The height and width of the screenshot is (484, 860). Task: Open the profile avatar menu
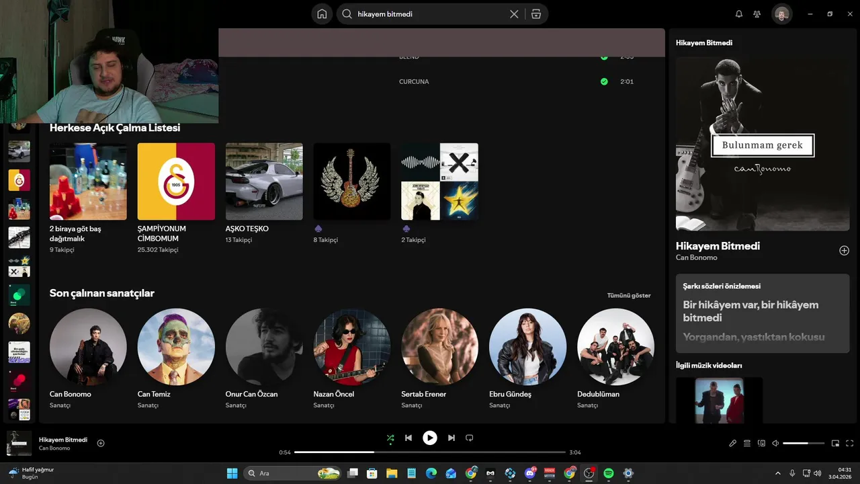[x=782, y=14]
